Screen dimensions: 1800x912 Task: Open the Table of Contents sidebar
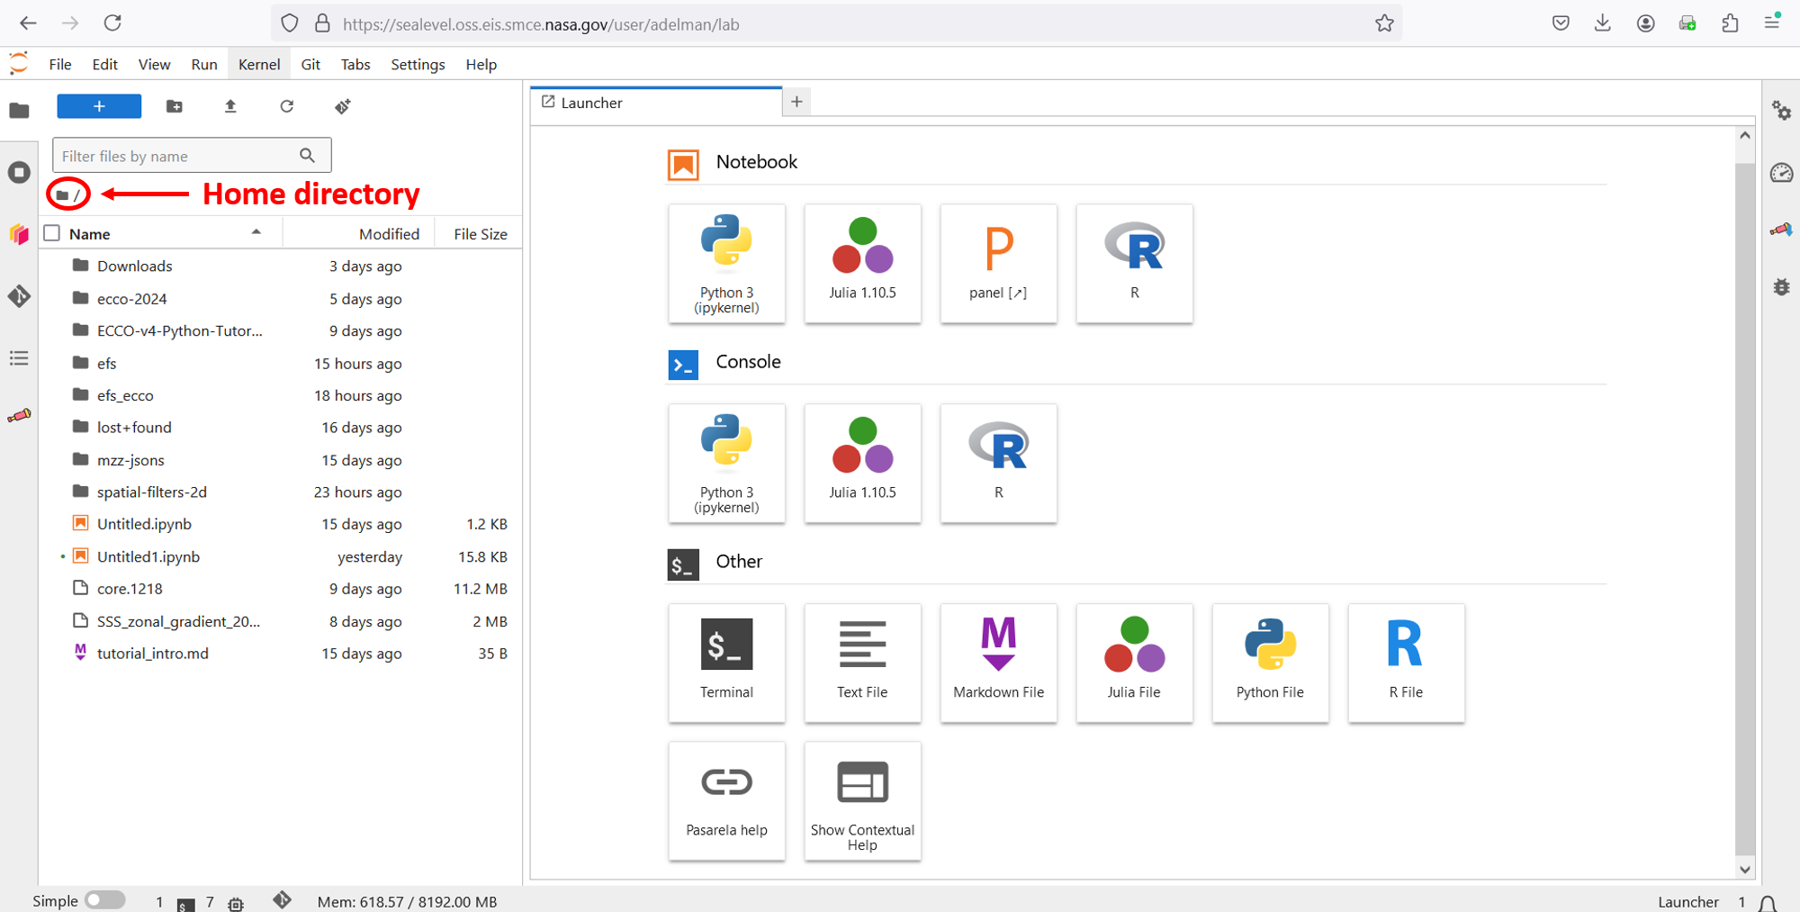tap(19, 358)
